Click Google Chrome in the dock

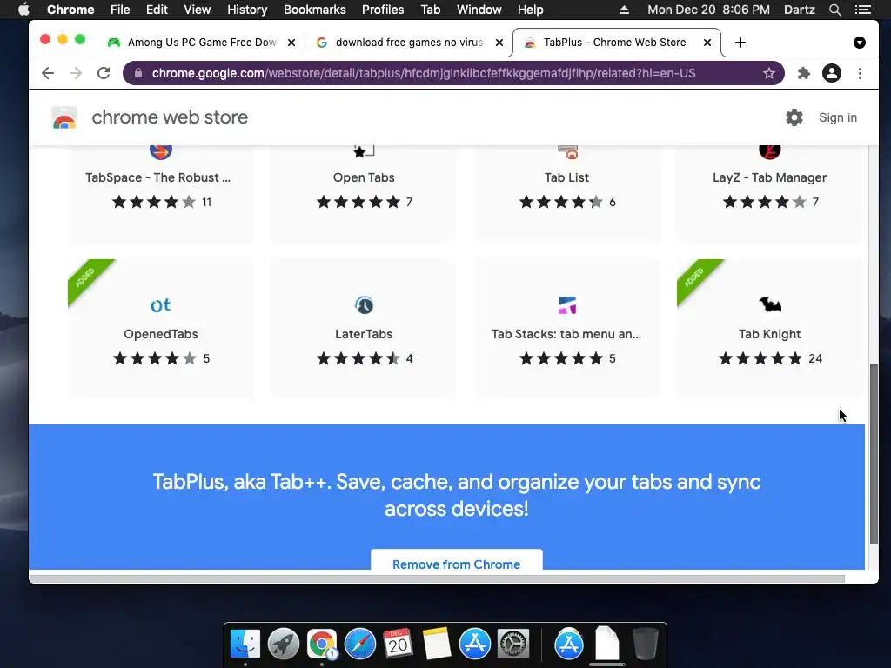[322, 645]
